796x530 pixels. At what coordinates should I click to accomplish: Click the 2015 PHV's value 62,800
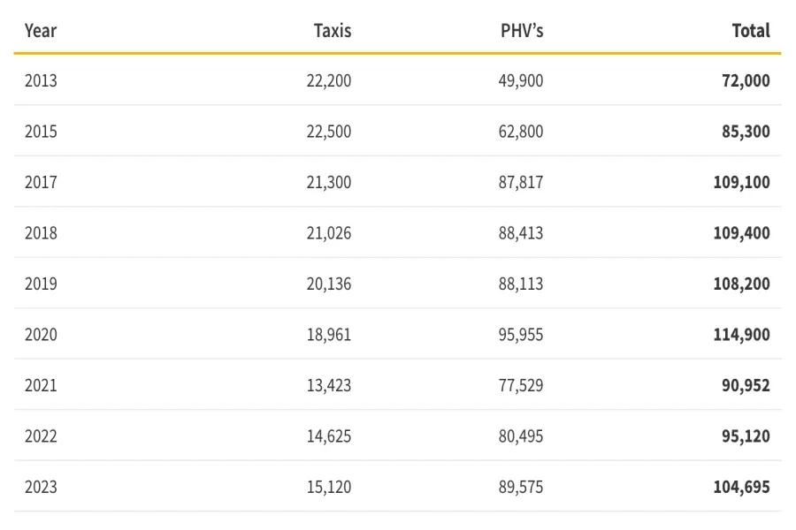521,132
